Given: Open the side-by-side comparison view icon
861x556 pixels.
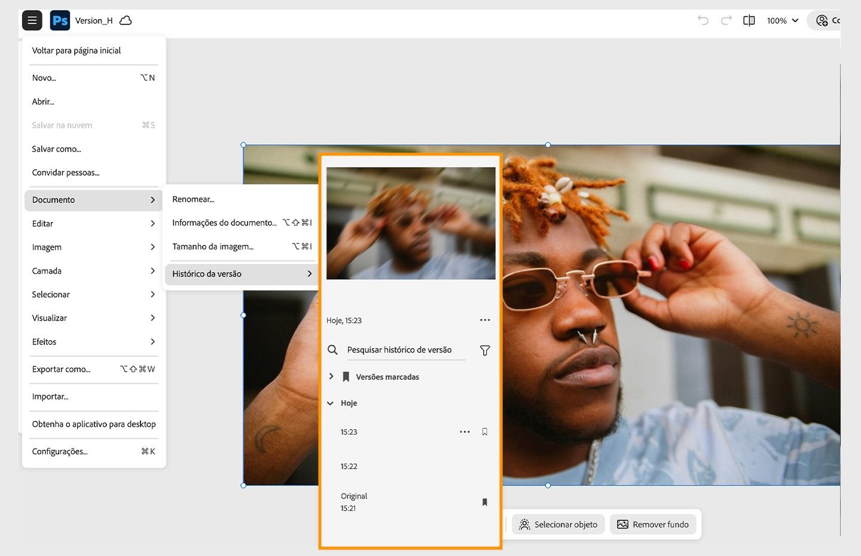Looking at the screenshot, I should coord(749,20).
